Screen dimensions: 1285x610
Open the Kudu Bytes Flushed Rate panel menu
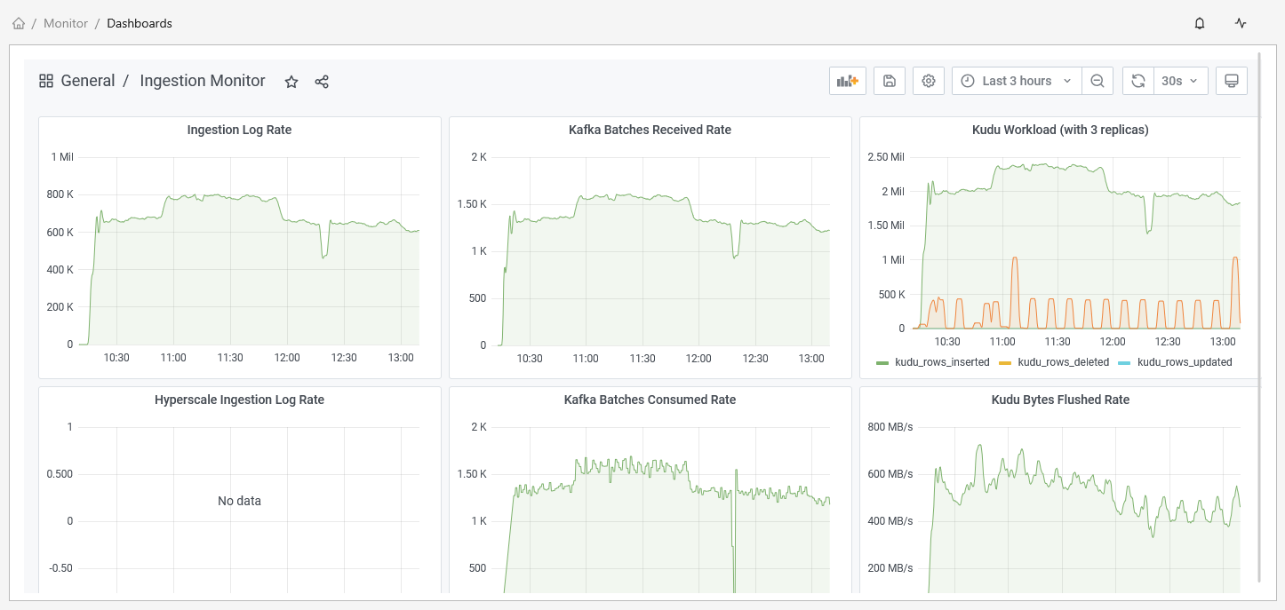1061,399
